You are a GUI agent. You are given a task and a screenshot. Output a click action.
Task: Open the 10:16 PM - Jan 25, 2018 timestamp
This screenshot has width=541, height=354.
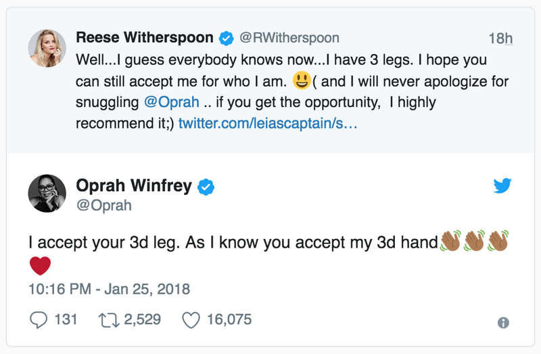(x=109, y=289)
